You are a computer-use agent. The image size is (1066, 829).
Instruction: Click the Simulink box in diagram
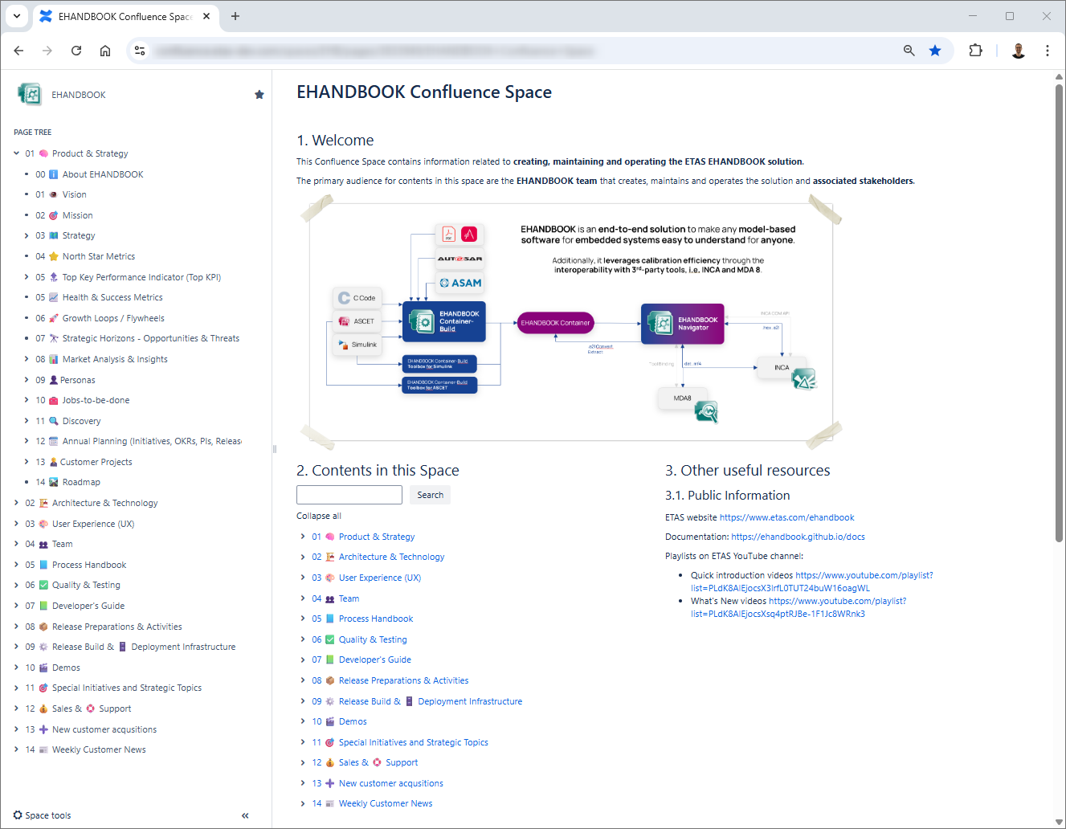pyautogui.click(x=357, y=345)
